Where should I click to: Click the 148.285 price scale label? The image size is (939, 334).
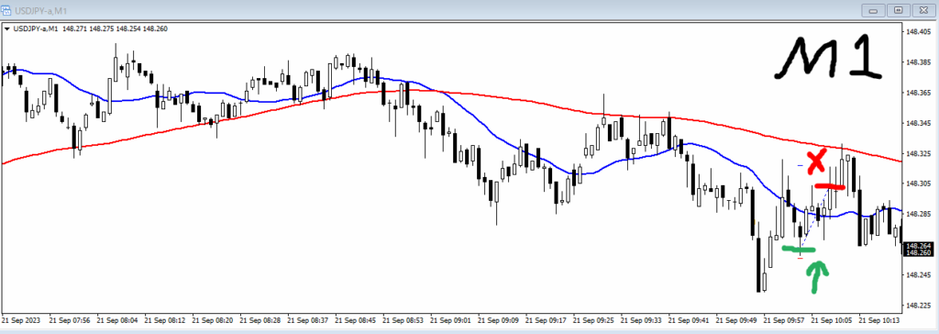coord(919,214)
